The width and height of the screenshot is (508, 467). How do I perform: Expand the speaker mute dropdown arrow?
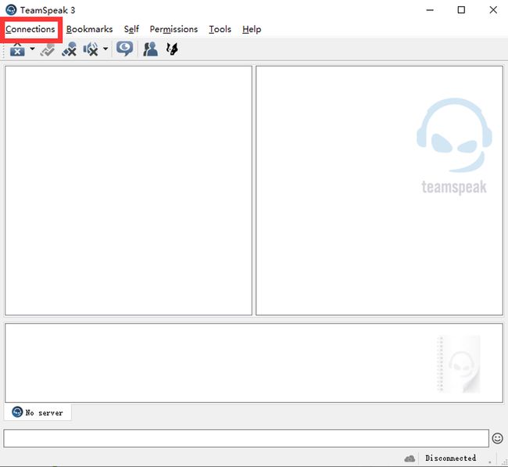pyautogui.click(x=106, y=49)
